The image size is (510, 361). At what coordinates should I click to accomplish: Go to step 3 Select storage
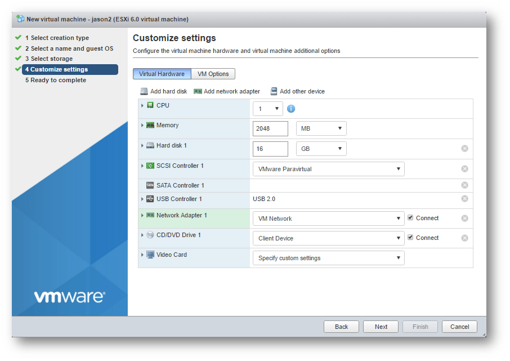pyautogui.click(x=49, y=59)
